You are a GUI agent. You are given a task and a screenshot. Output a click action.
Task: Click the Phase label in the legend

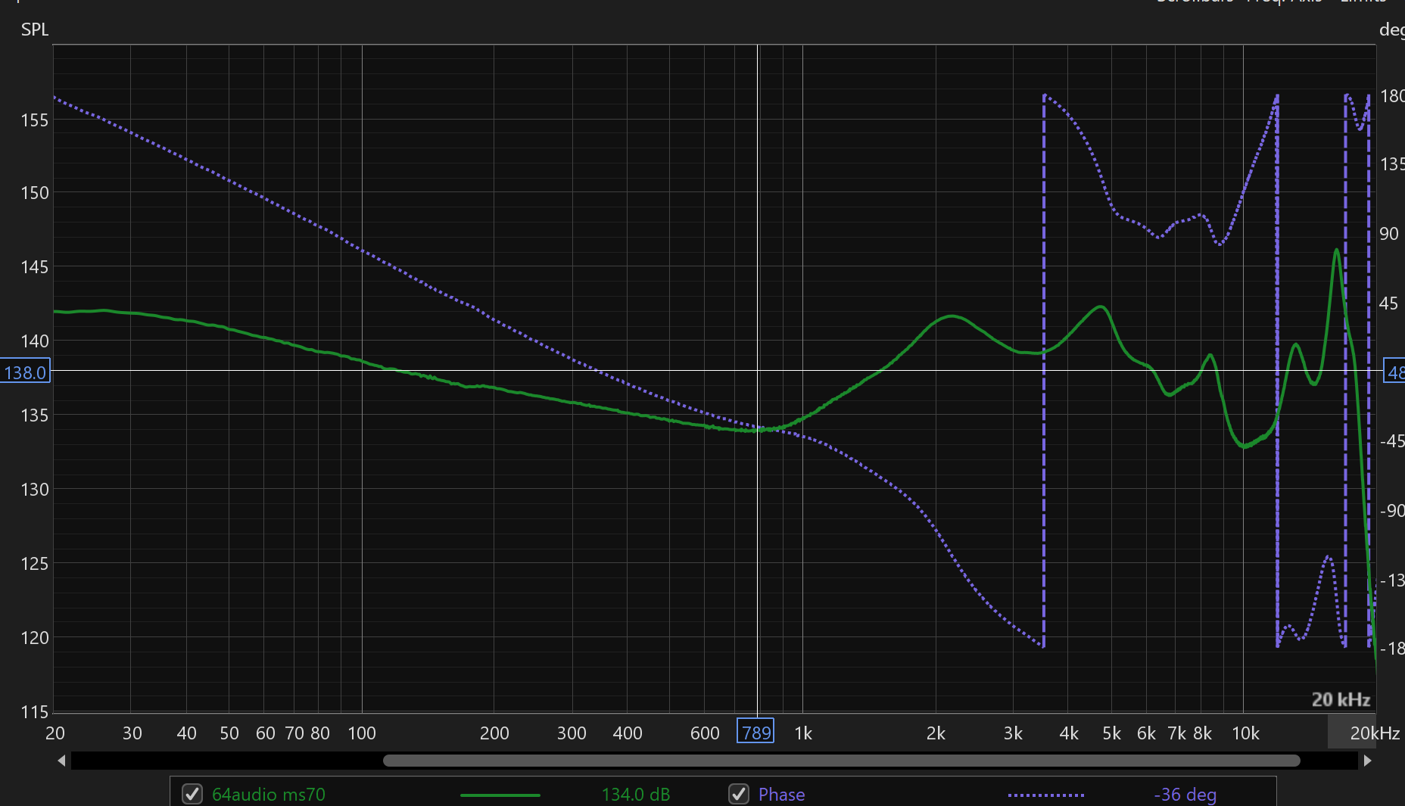781,794
